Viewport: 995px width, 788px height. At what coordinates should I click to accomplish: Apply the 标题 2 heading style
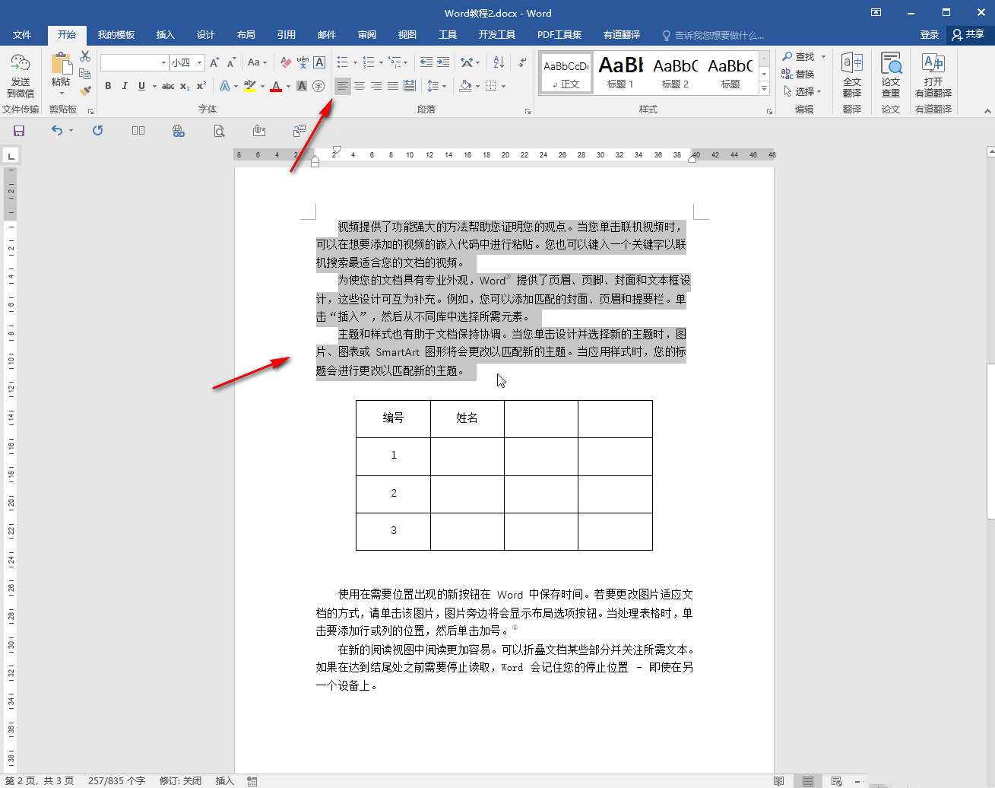[675, 73]
